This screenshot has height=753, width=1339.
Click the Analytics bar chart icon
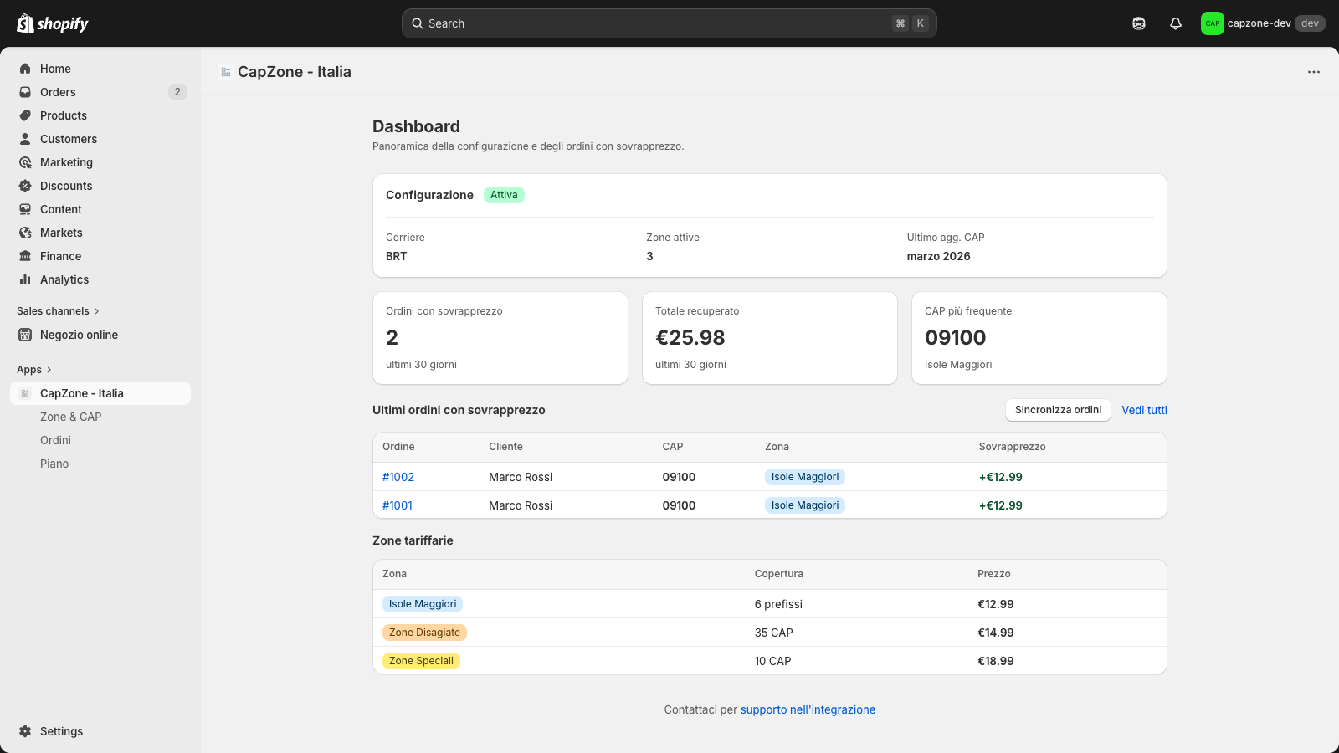coord(25,279)
